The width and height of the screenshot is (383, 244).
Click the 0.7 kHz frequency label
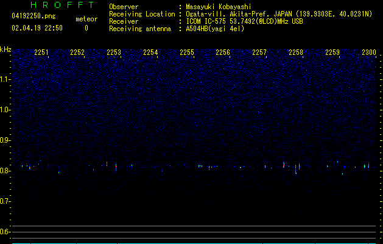[5, 201]
